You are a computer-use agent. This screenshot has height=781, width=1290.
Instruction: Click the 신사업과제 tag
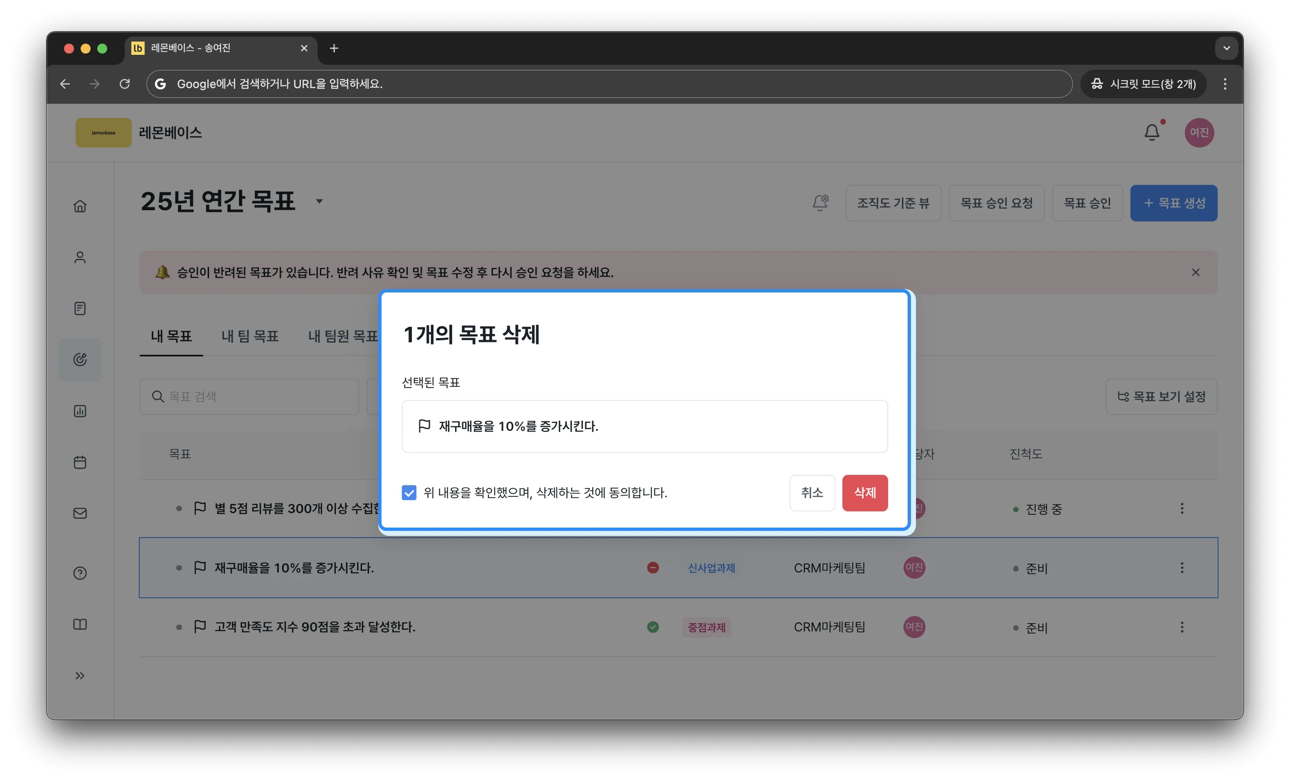click(x=711, y=568)
